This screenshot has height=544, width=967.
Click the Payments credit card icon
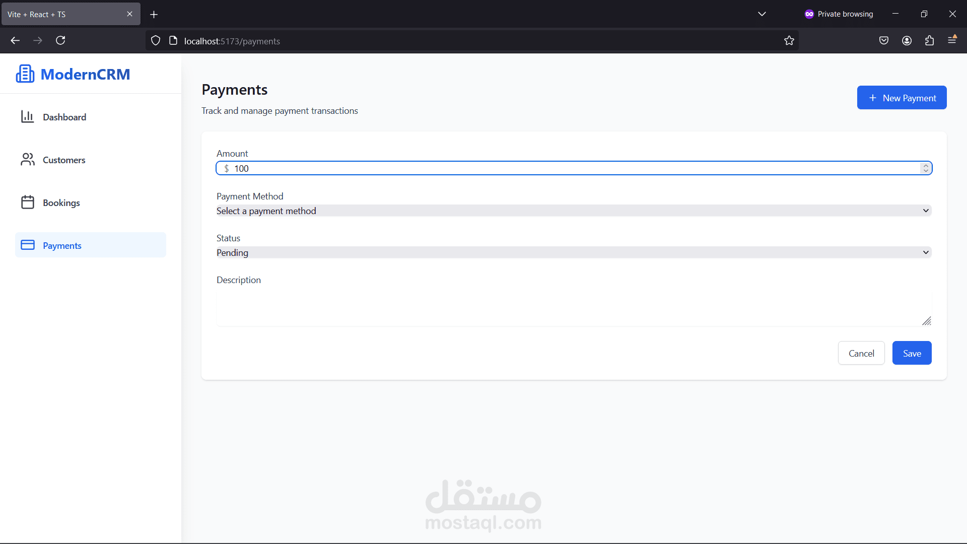click(27, 245)
